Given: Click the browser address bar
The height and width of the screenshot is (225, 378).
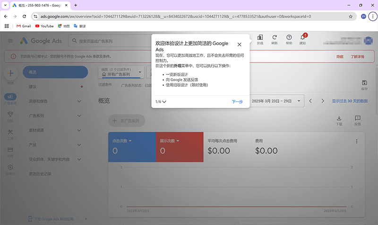Looking at the screenshot, I should tap(194, 17).
